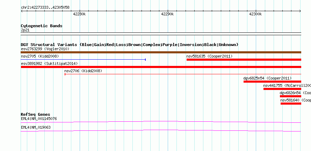Click the 42290k ruler mark

167,14
